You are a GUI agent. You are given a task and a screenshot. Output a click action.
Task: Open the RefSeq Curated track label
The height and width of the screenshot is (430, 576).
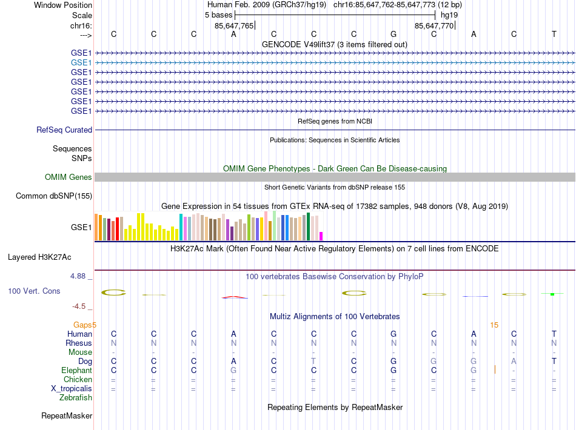(64, 130)
